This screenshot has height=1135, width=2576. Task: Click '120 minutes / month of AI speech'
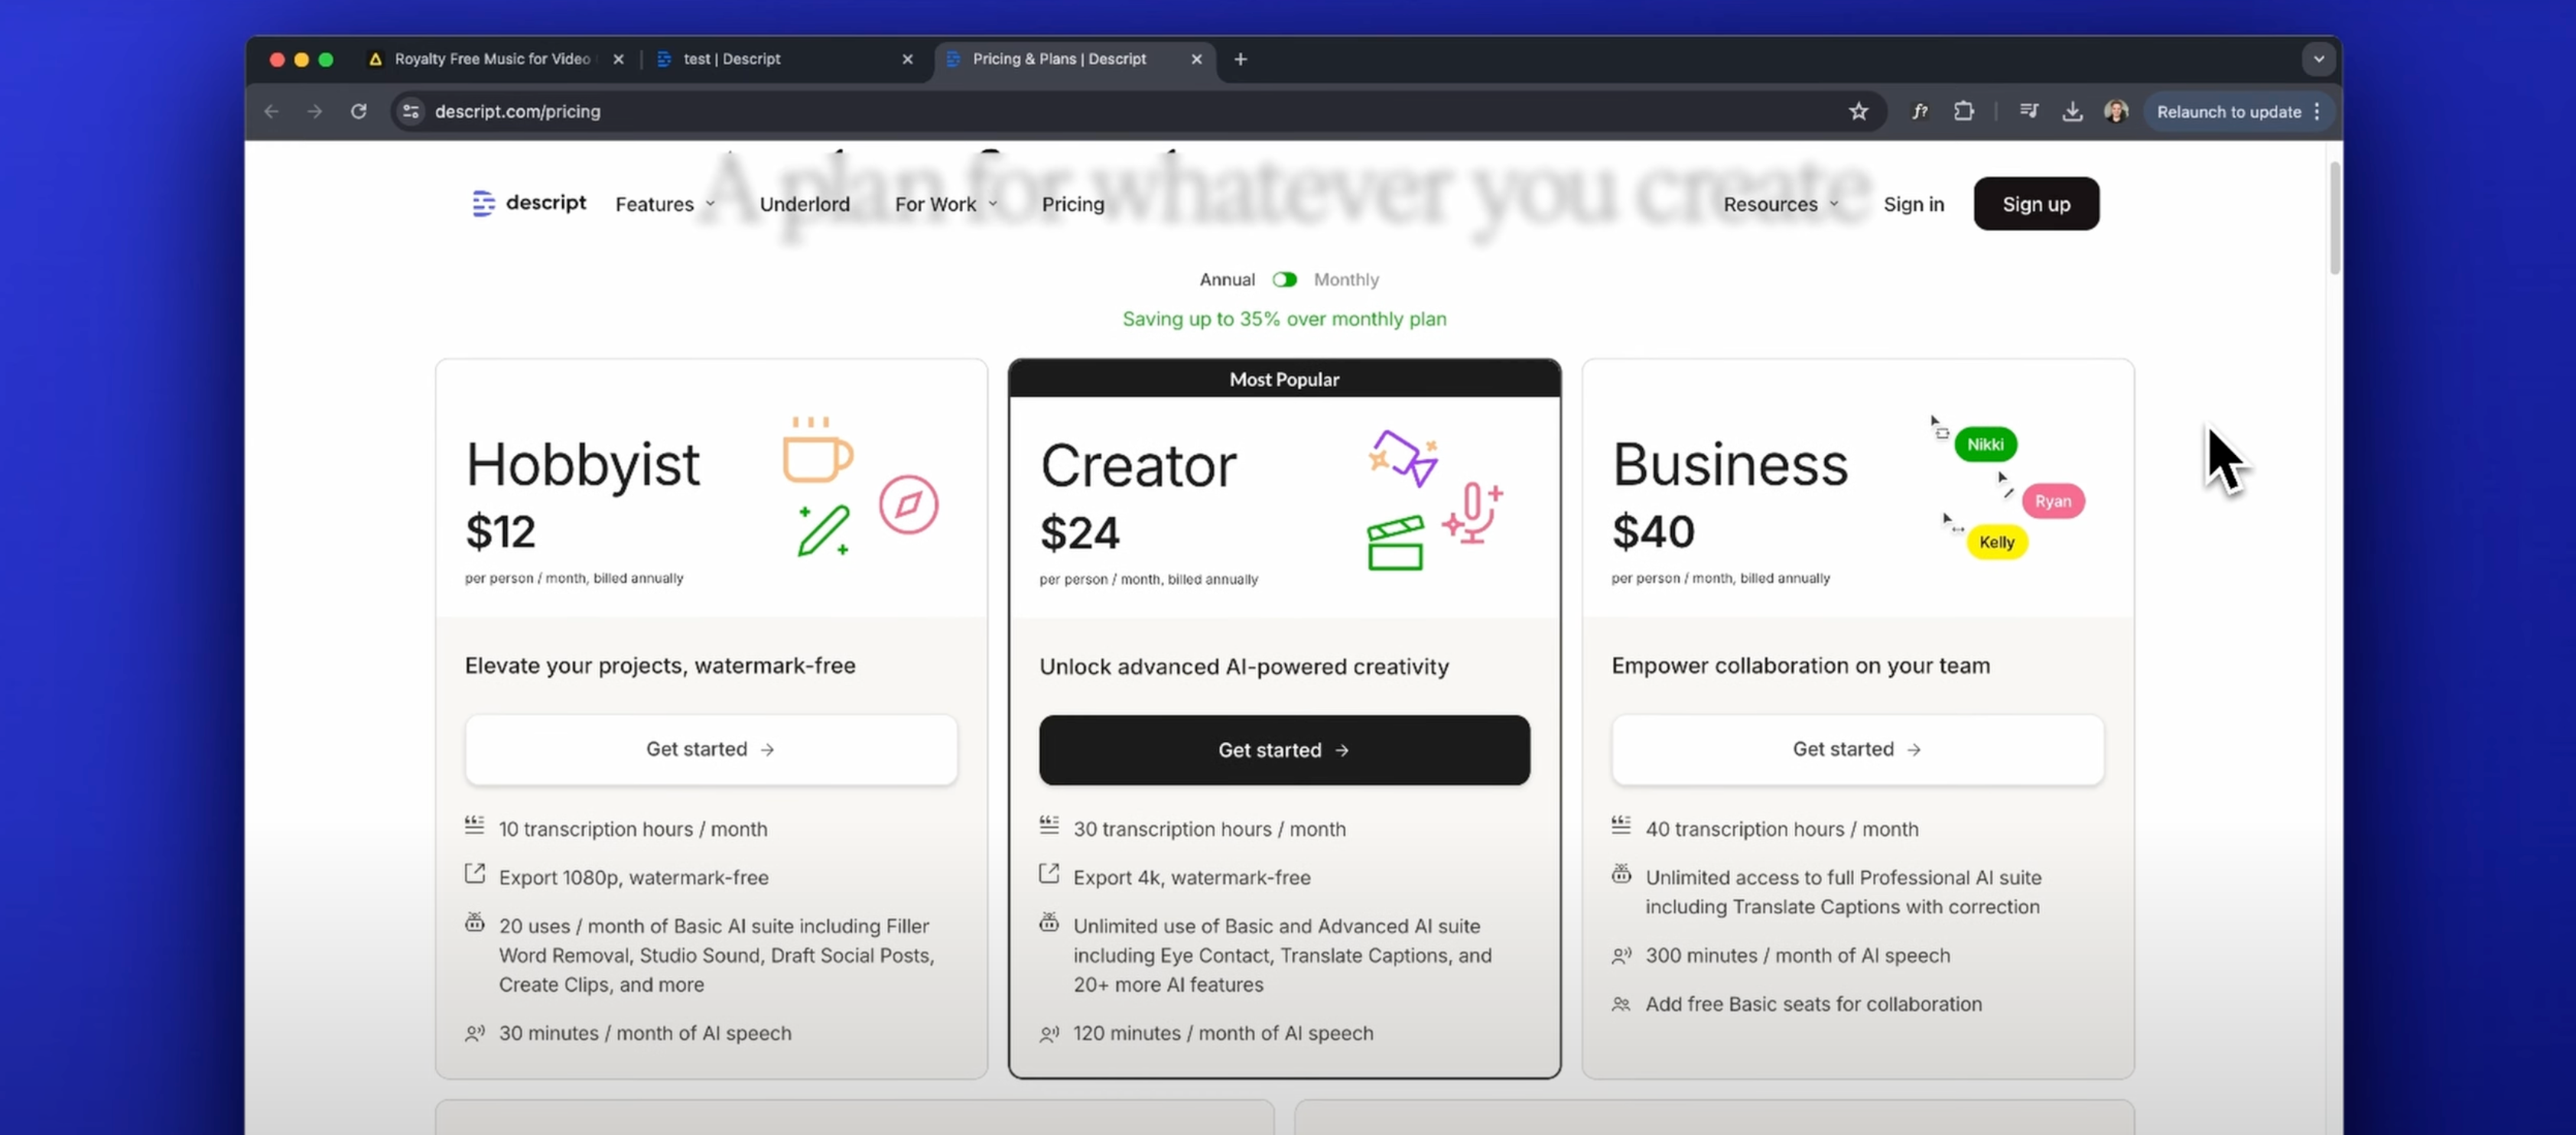[1222, 1033]
